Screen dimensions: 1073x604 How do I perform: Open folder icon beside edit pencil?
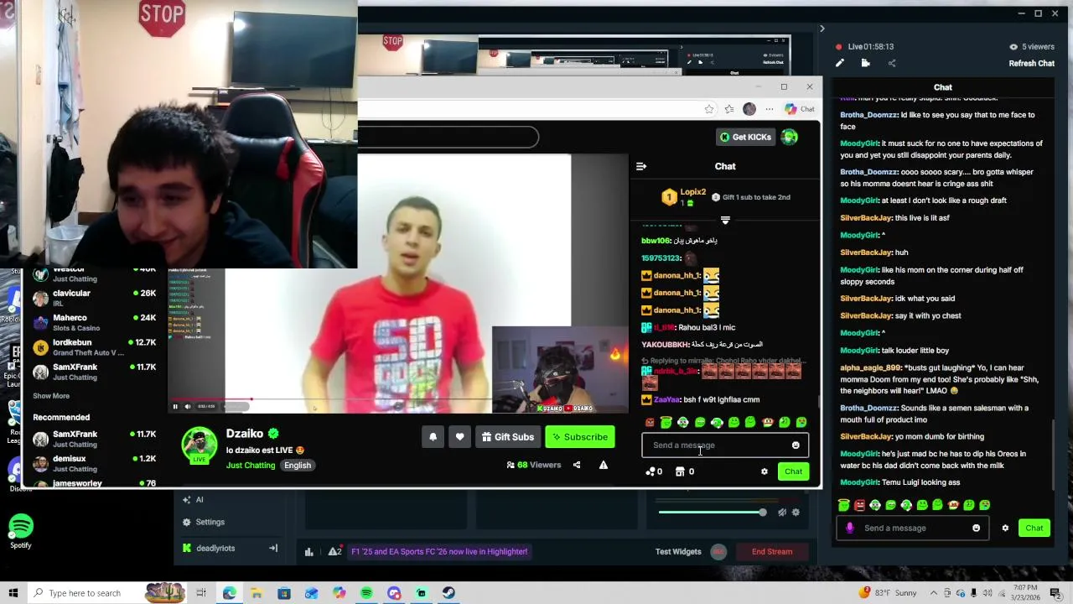click(866, 63)
